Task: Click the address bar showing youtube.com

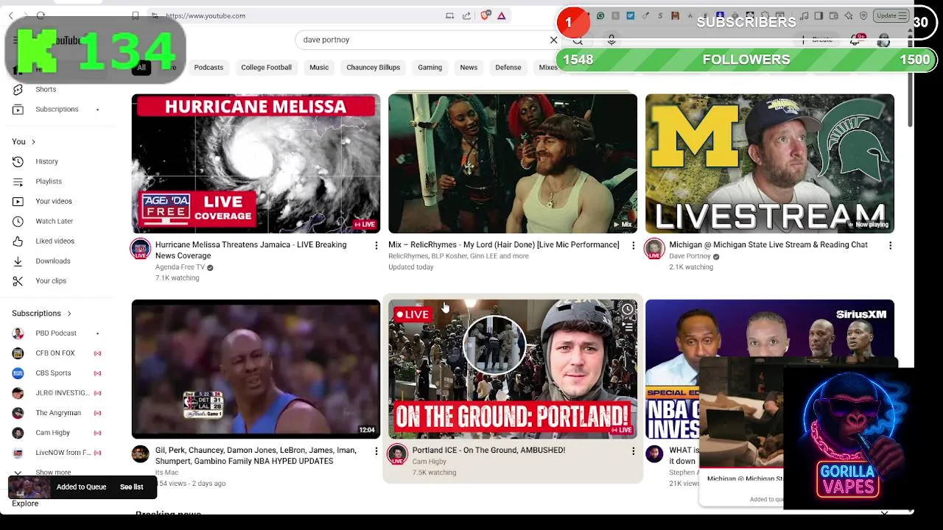Action: [x=295, y=15]
